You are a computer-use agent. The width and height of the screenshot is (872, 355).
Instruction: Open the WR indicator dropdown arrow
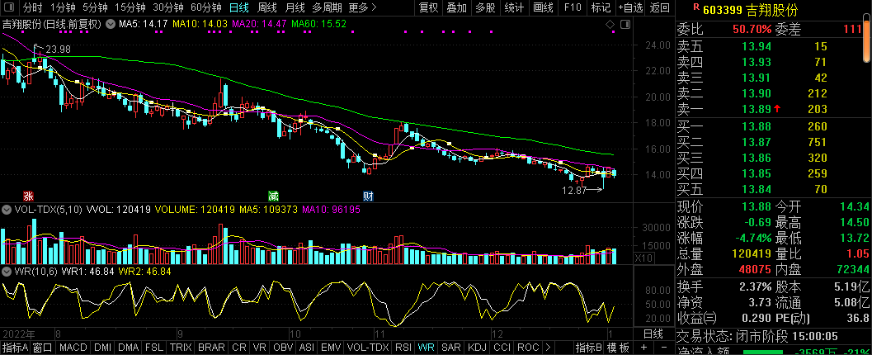tap(7, 271)
